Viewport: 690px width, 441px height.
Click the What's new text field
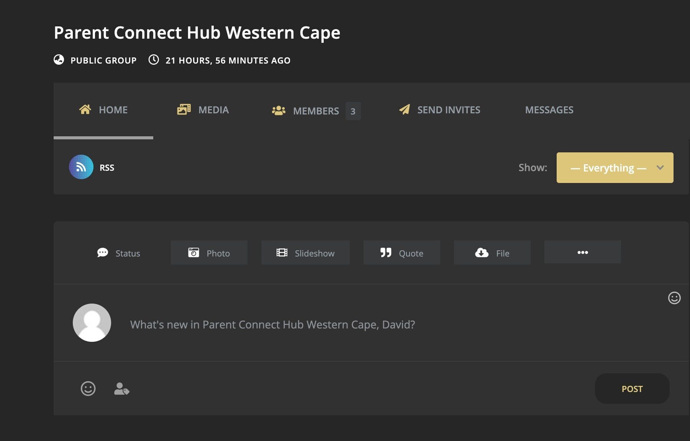tap(391, 325)
